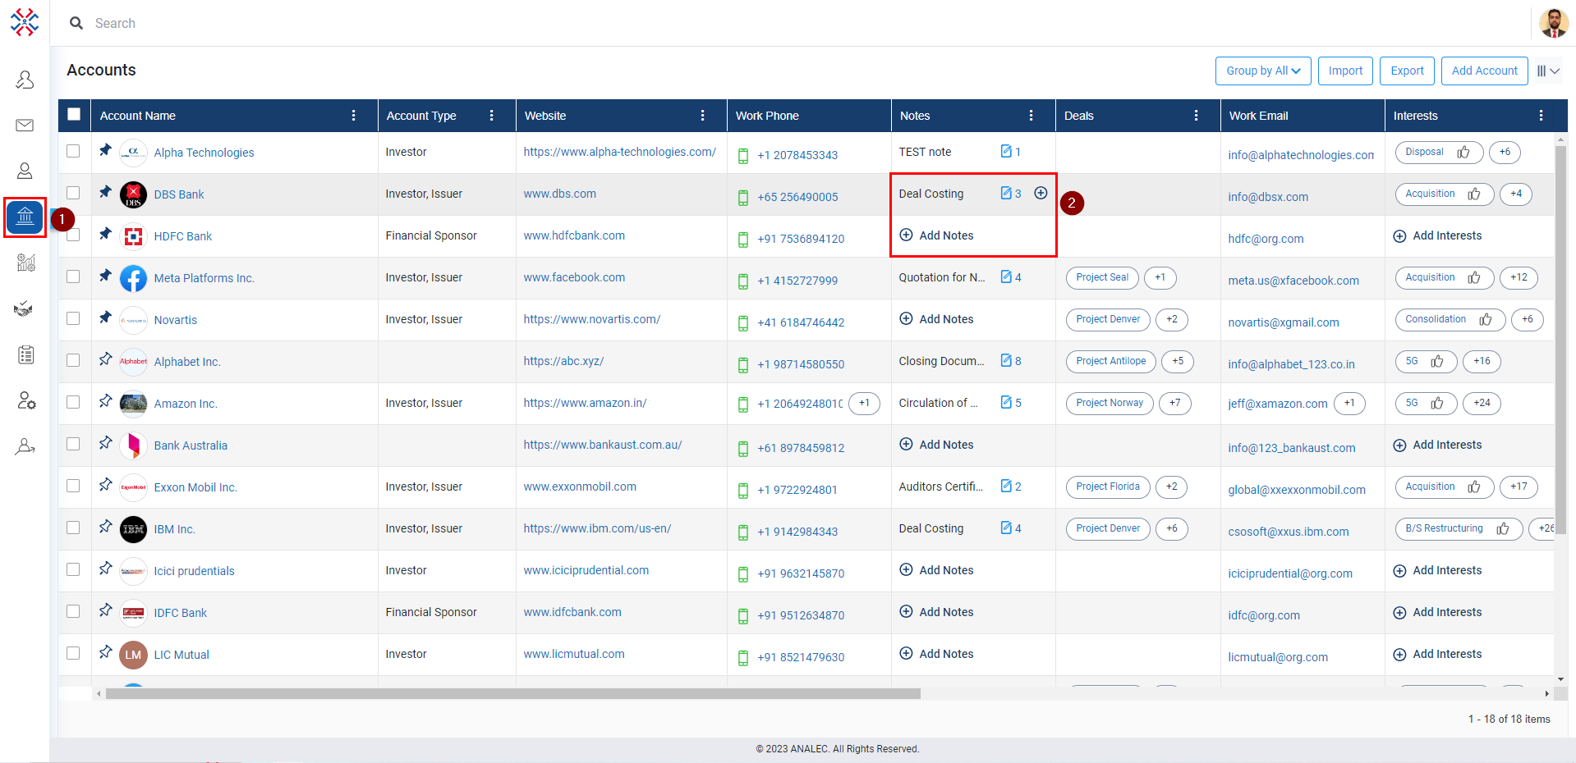Screen dimensions: 1576x763
Task: Like the Consolidation interest thumbs-up
Action: tap(1486, 320)
